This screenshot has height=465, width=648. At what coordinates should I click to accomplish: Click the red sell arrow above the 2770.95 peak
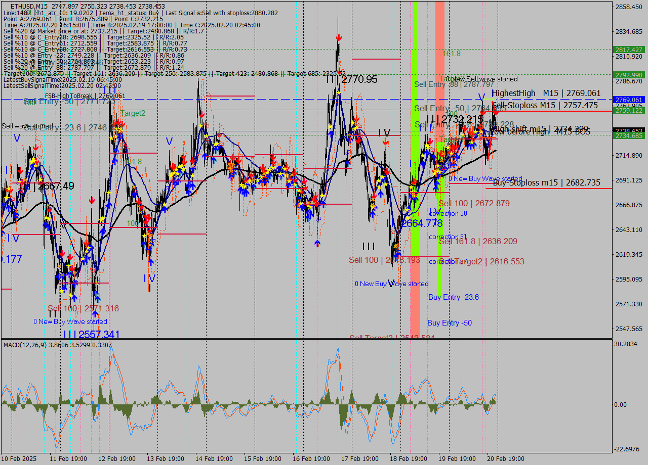click(x=339, y=37)
